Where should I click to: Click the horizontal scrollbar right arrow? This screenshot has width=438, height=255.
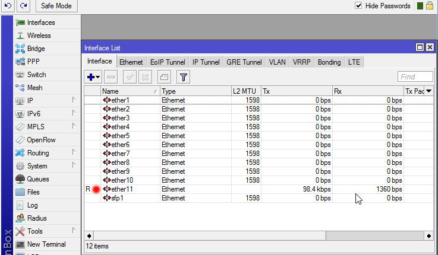coord(429,236)
